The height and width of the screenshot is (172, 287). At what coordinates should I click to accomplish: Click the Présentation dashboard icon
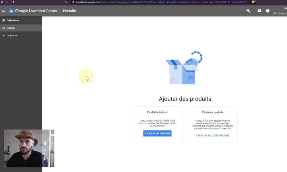pyautogui.click(x=3, y=20)
